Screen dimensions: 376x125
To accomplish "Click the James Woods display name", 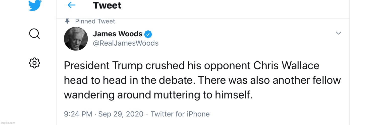I will 118,34.
